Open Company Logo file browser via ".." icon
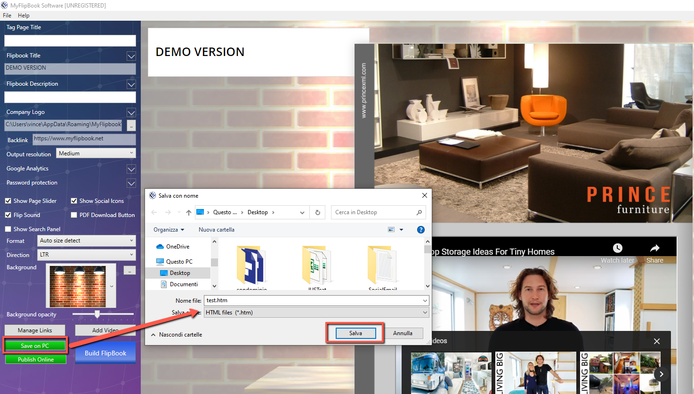This screenshot has height=394, width=694. [x=131, y=125]
